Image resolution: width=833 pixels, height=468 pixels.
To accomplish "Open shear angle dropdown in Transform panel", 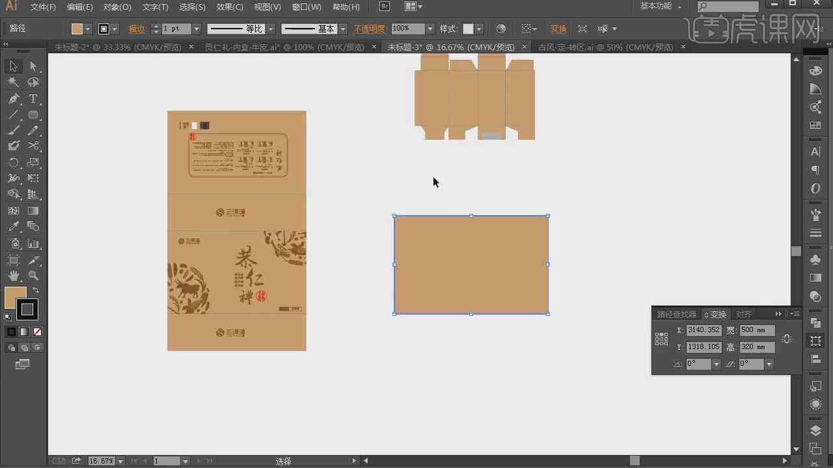I will coord(769,364).
